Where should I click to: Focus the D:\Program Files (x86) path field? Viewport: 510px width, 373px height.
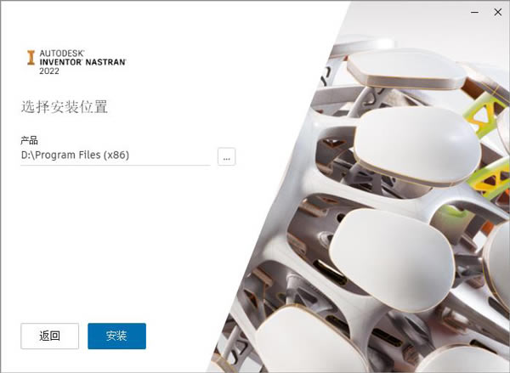coord(116,155)
